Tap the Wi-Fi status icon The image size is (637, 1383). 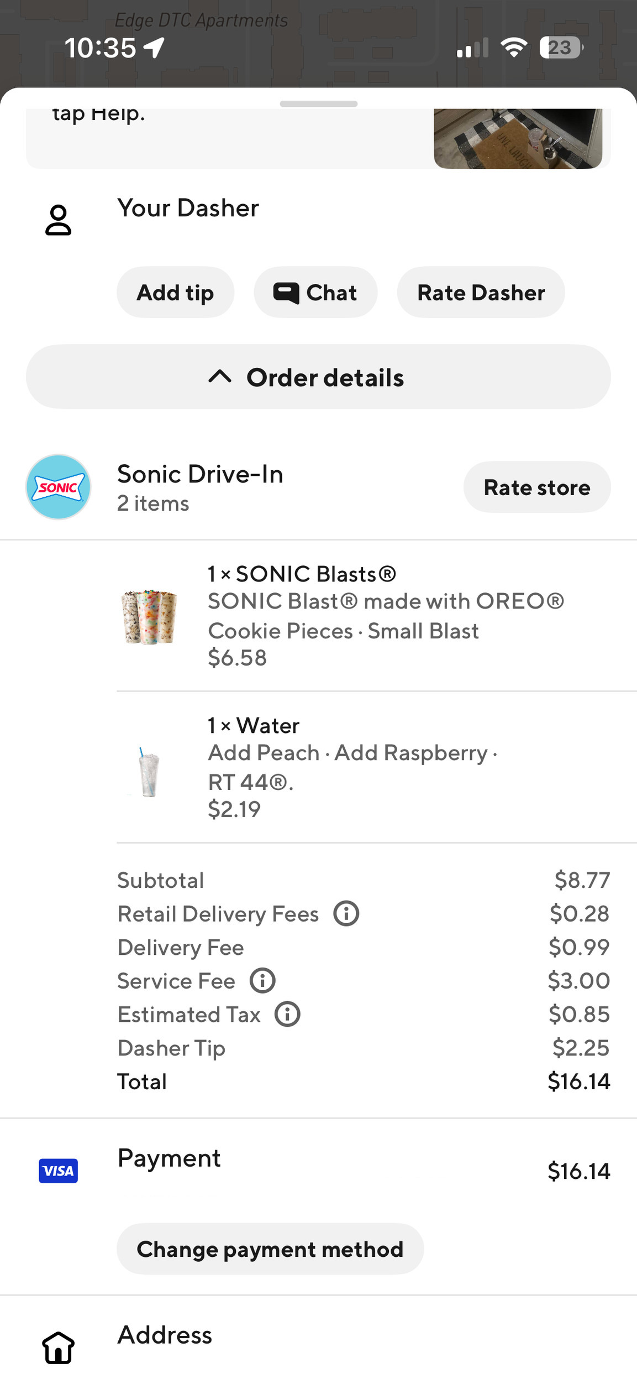514,48
